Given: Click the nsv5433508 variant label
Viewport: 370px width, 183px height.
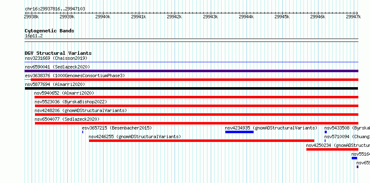Looking at the screenshot, I should (347, 128).
